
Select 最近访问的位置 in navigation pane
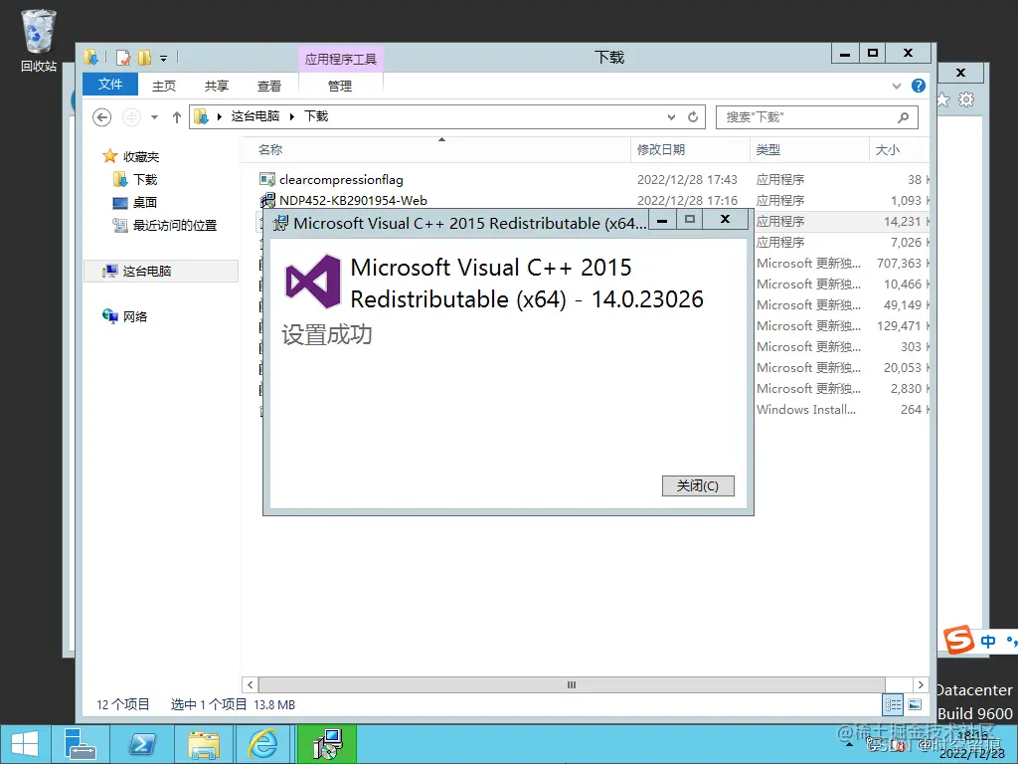165,226
